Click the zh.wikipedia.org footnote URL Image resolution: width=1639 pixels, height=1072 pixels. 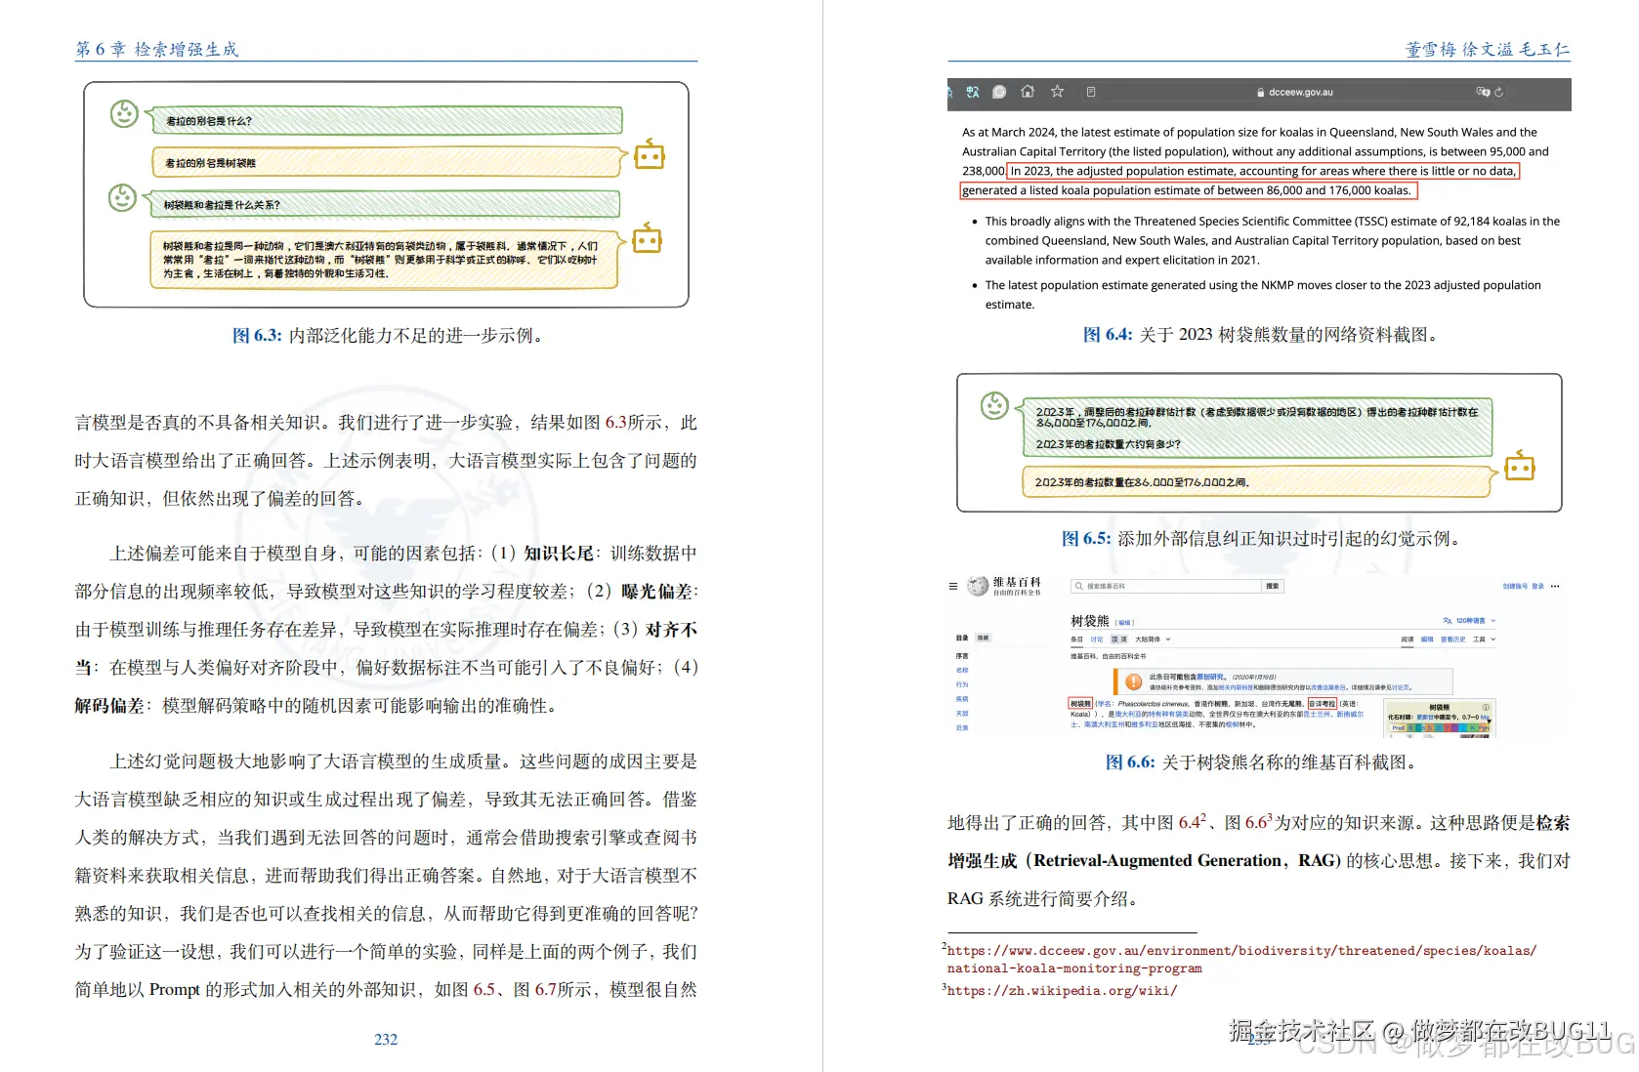(x=1062, y=991)
